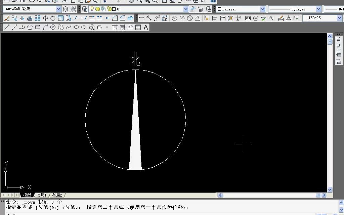Click the ByLayer color swatch box
The height and width of the screenshot is (215, 344).
tap(219, 9)
